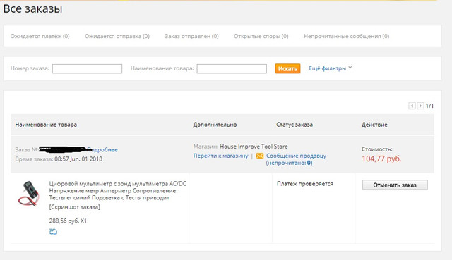Image resolution: width=452 pixels, height=260 pixels.
Task: Focus the Наименование товара search field
Action: [x=232, y=69]
